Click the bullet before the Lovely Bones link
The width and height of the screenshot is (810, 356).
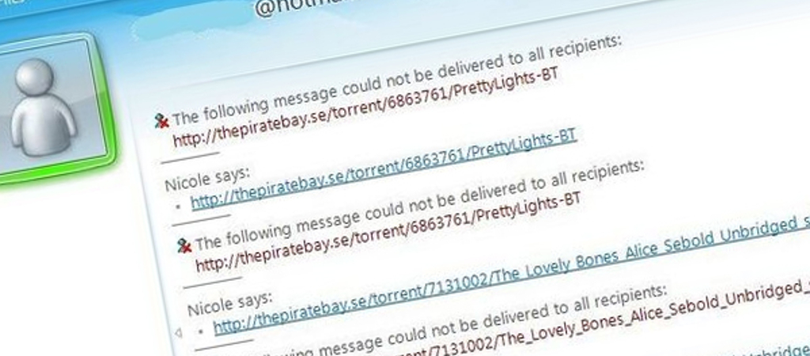200,330
